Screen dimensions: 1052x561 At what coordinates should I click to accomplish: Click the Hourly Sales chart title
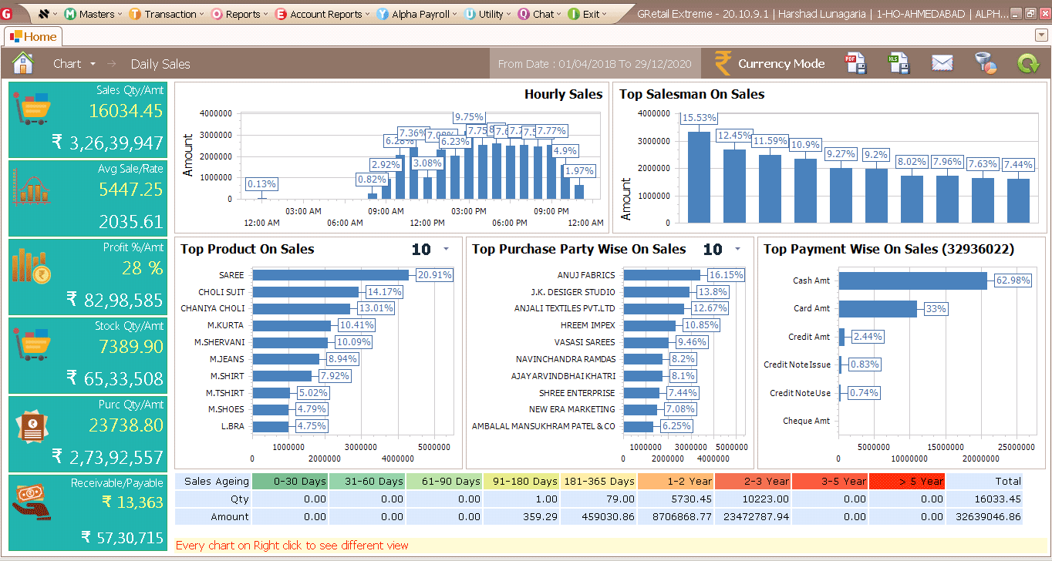tap(563, 94)
